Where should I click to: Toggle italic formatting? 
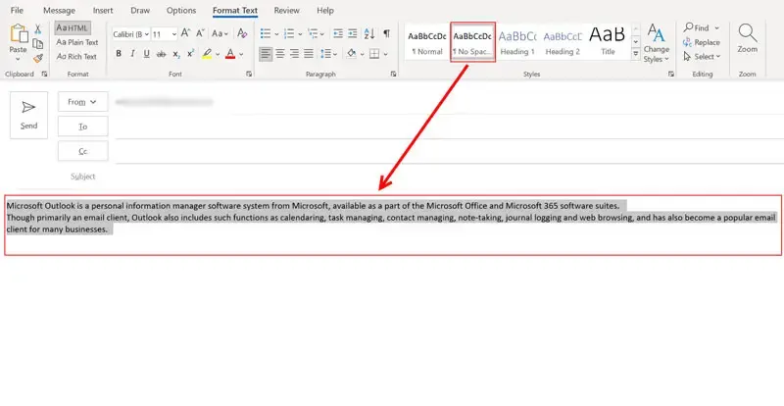pos(132,54)
